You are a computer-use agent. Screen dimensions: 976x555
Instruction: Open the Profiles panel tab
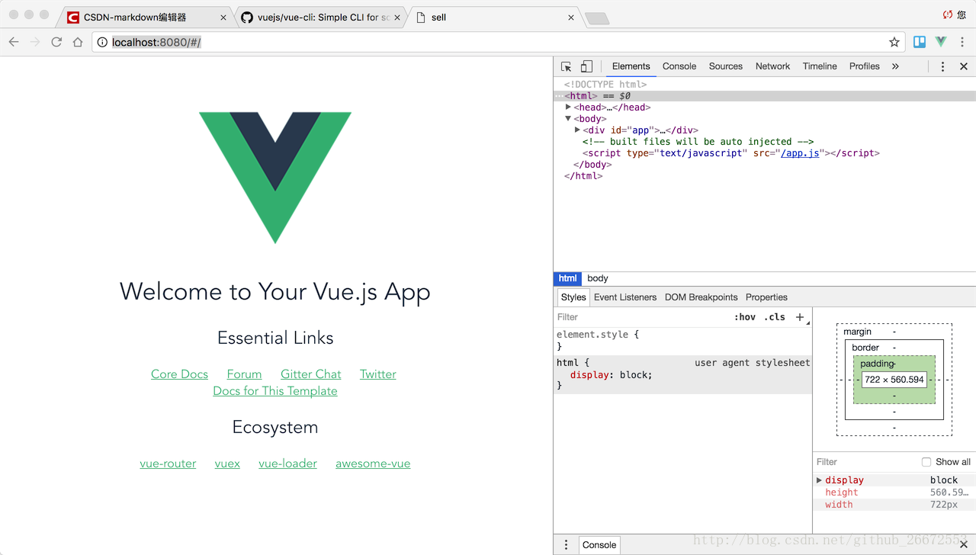[x=865, y=66]
